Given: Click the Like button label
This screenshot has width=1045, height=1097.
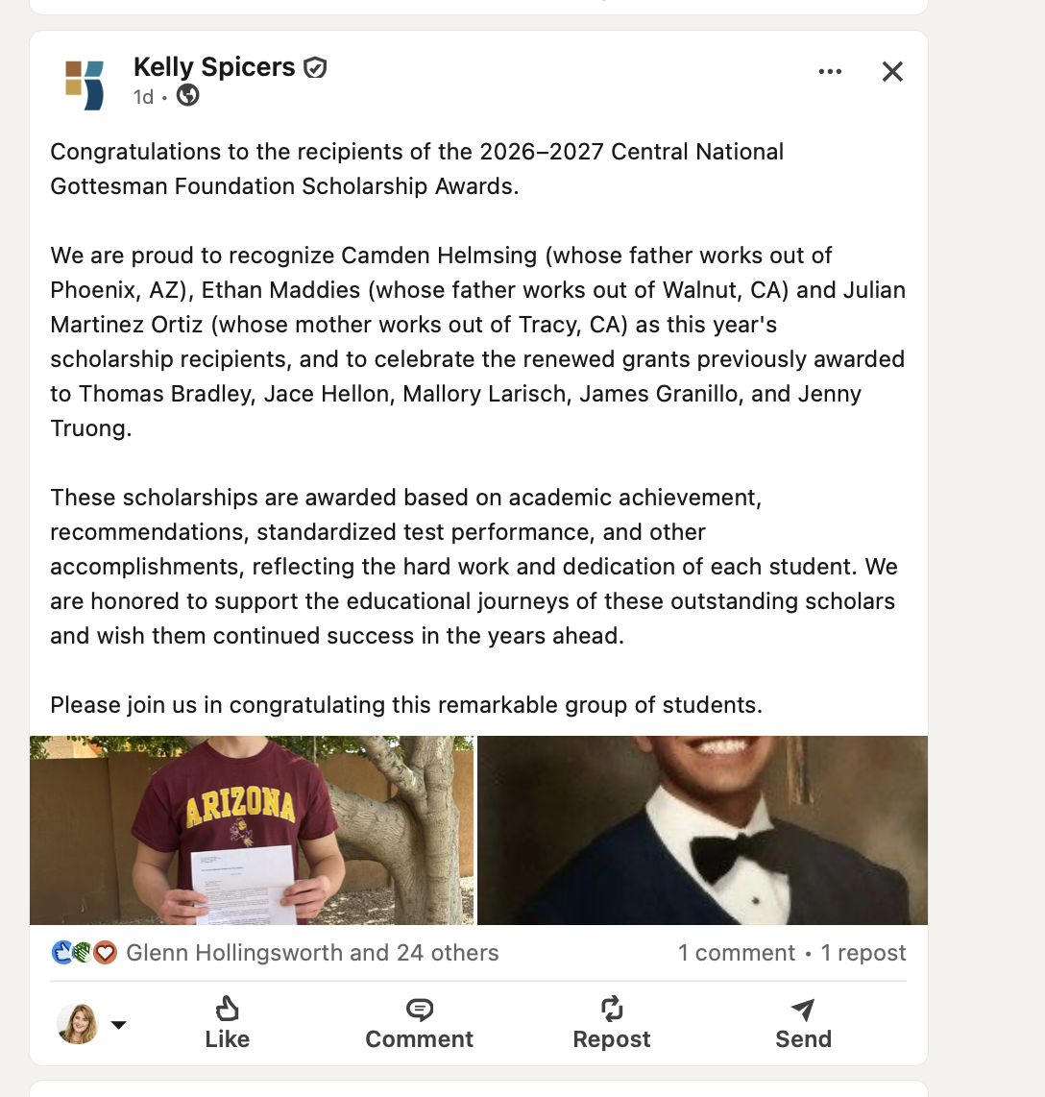Looking at the screenshot, I should [227, 1039].
